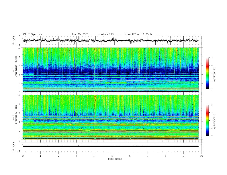Viewport: 227px width, 175px height.
Task: Click the "4" kHz tick of ch.1 spectrogram
Action: pos(20,75)
